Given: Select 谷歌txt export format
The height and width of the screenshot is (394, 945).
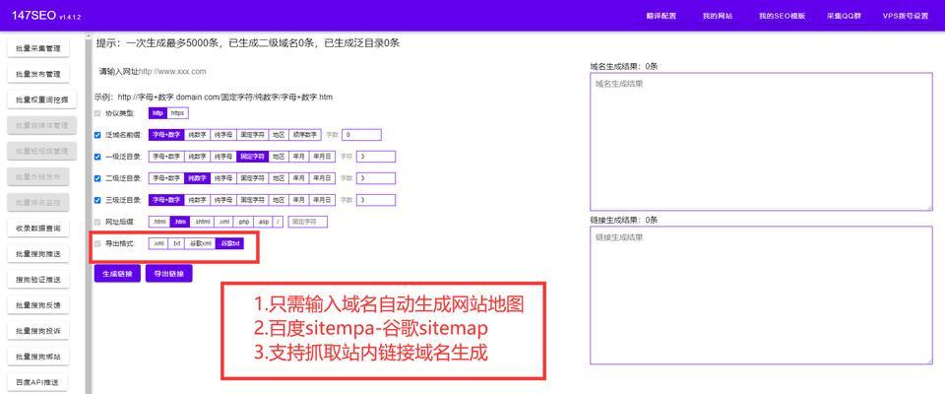Looking at the screenshot, I should [230, 243].
